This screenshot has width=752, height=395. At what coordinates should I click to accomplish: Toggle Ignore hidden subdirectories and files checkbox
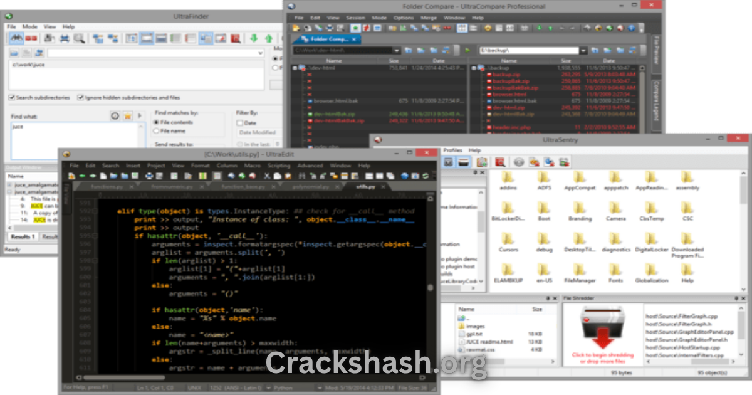point(80,98)
